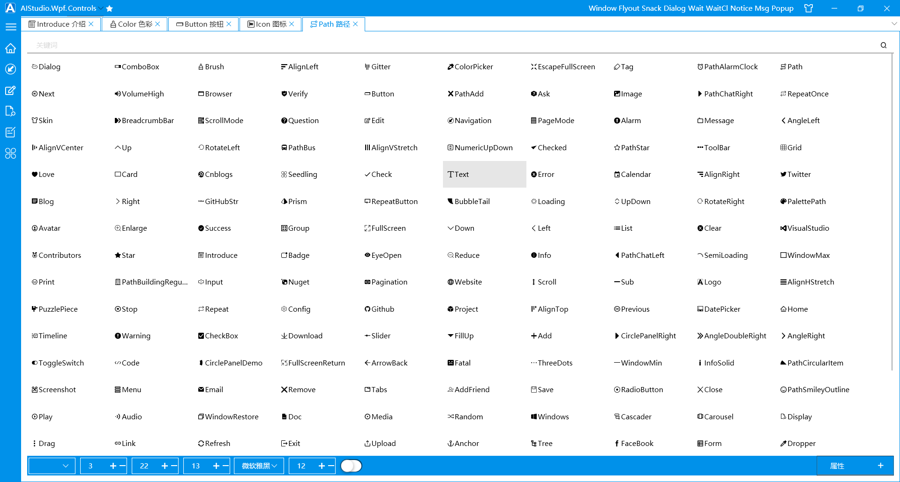Expand the tab overflow chevron at right
The image size is (900, 482).
(x=894, y=24)
